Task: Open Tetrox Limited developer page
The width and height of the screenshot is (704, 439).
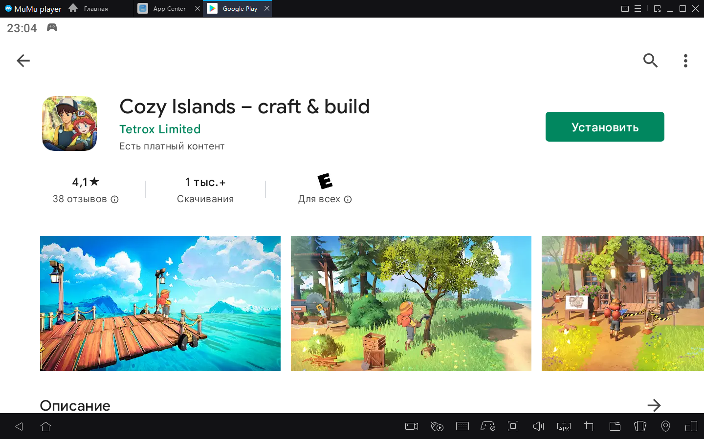Action: [160, 129]
